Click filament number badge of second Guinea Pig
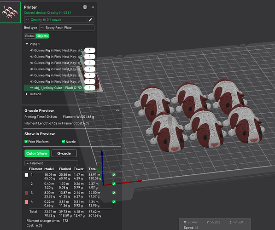 pos(90,57)
